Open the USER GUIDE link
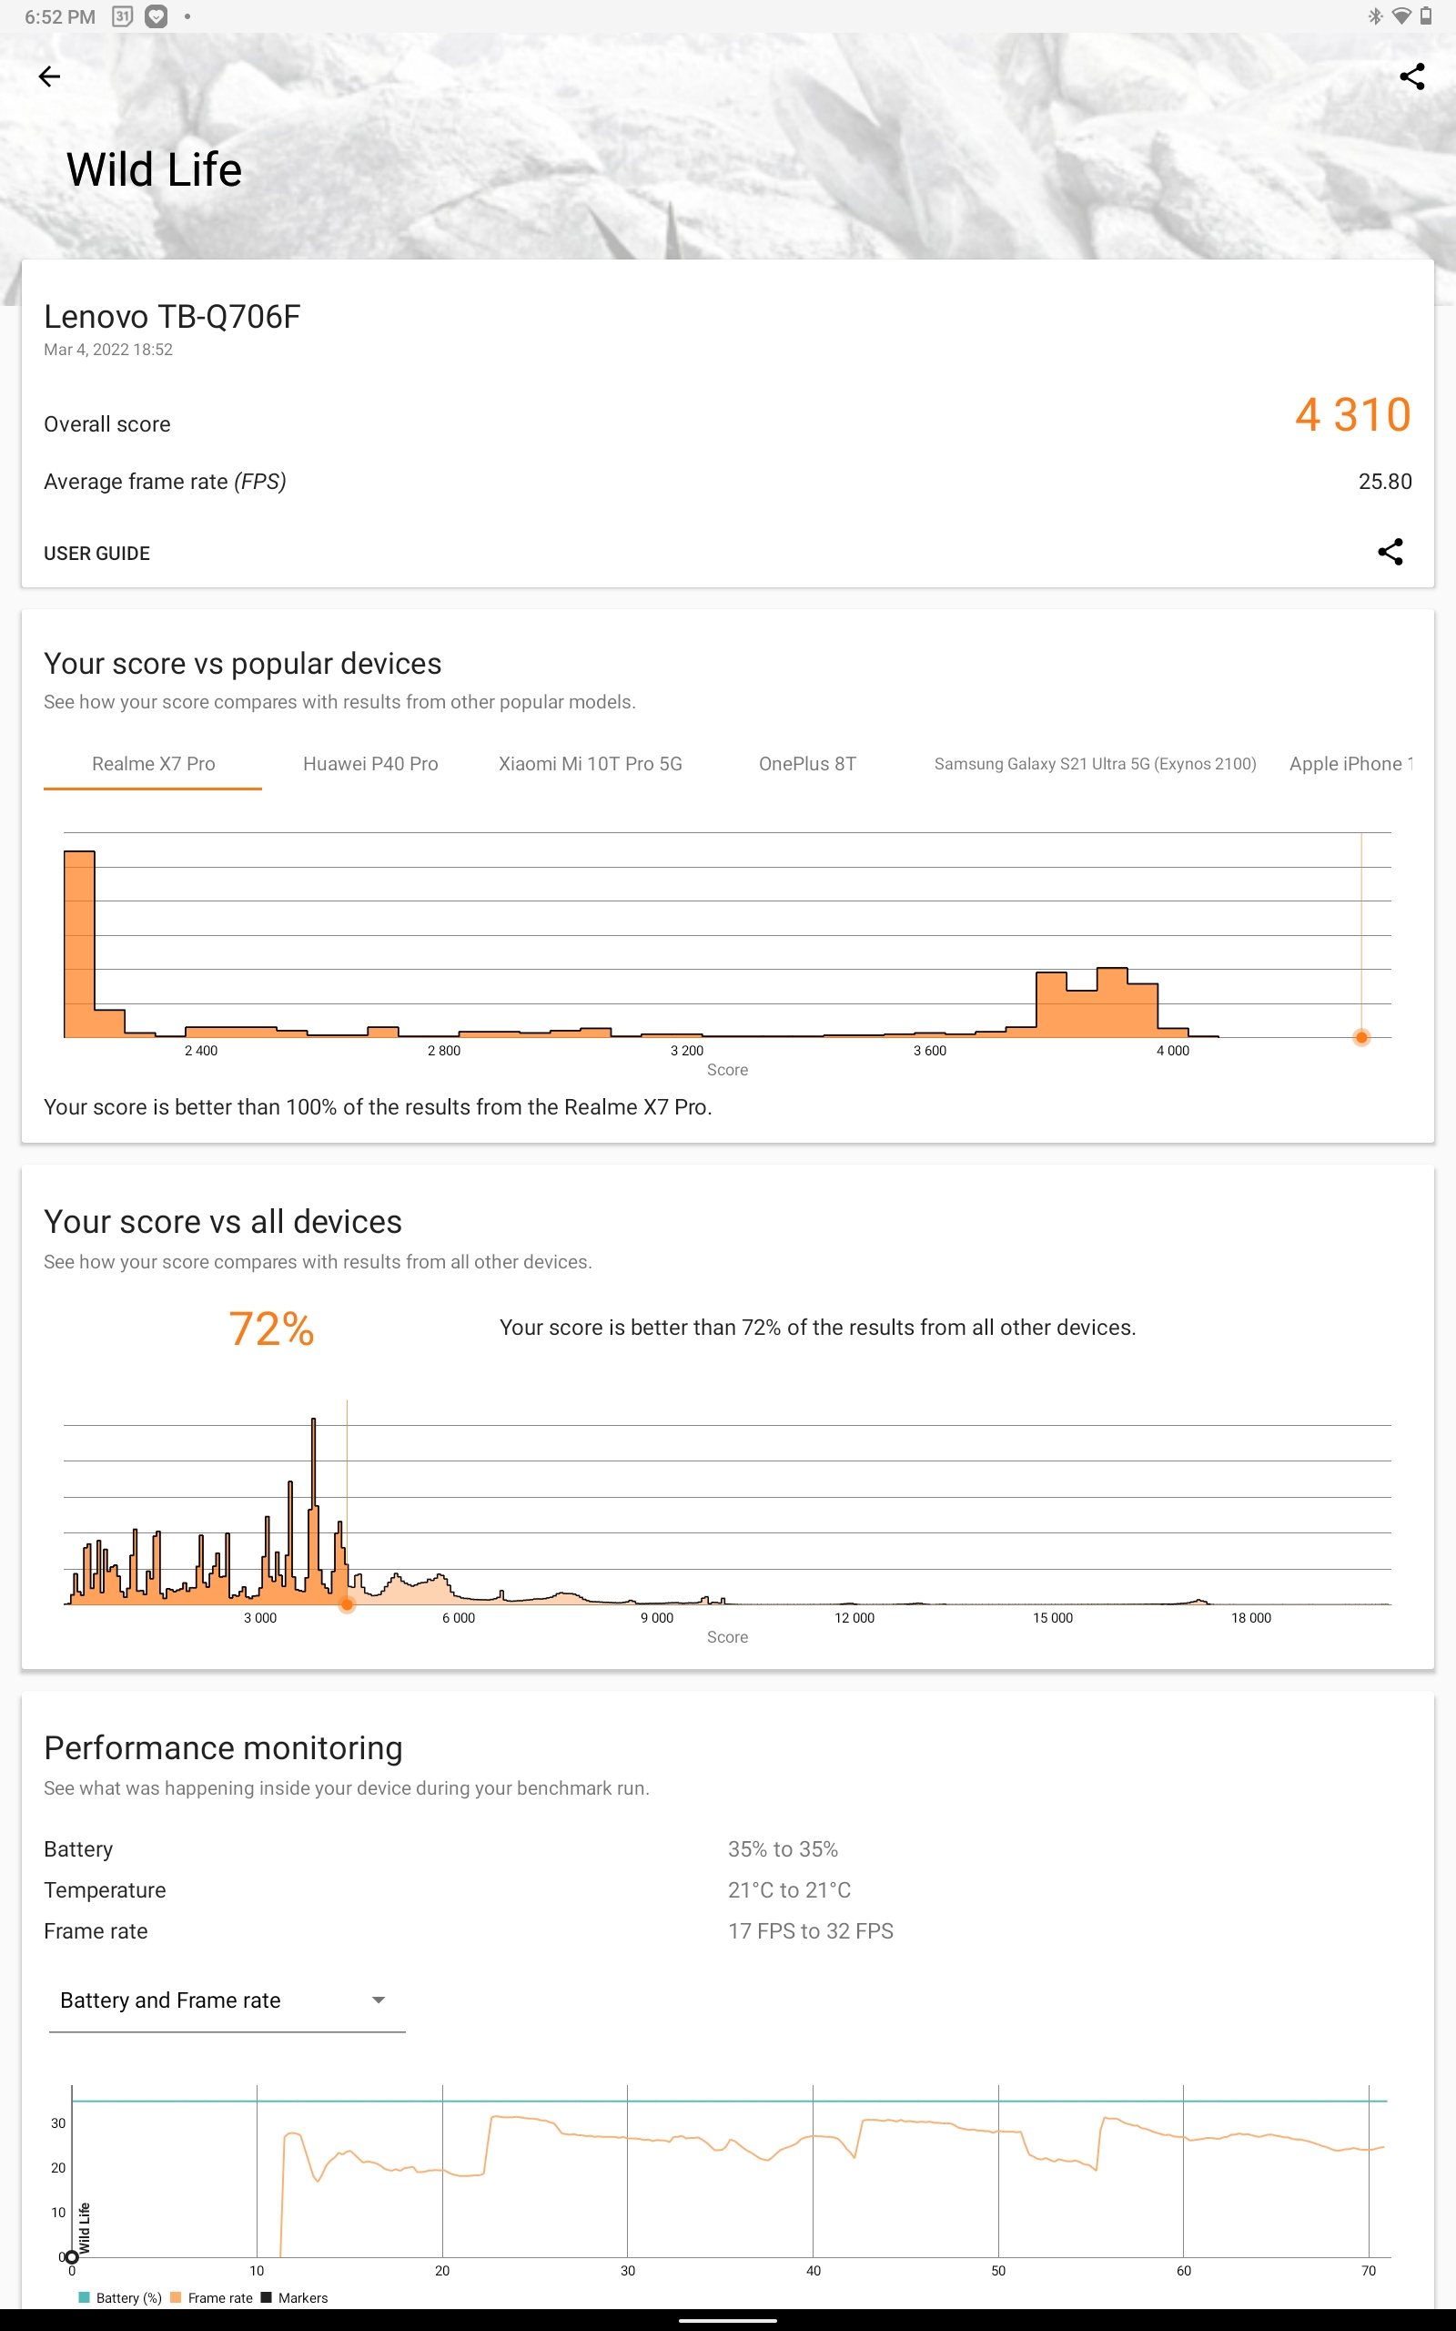Screen dimensions: 1456x2331 96,554
